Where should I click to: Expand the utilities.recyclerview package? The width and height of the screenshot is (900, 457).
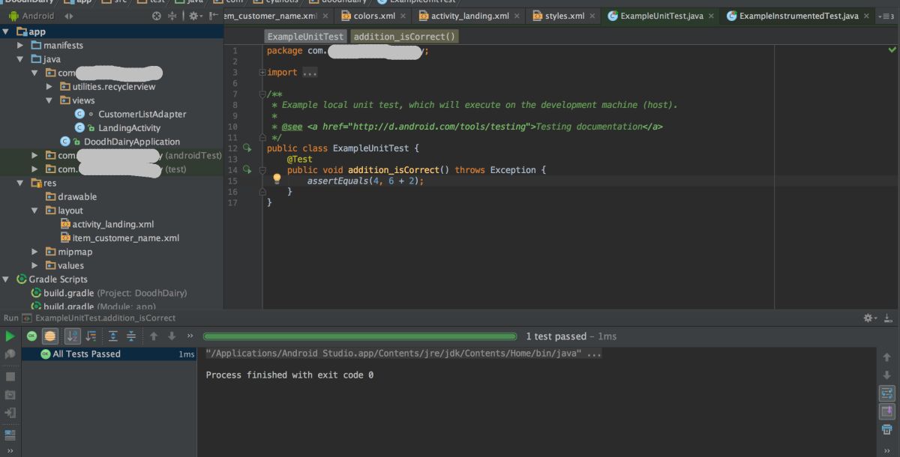click(x=49, y=87)
